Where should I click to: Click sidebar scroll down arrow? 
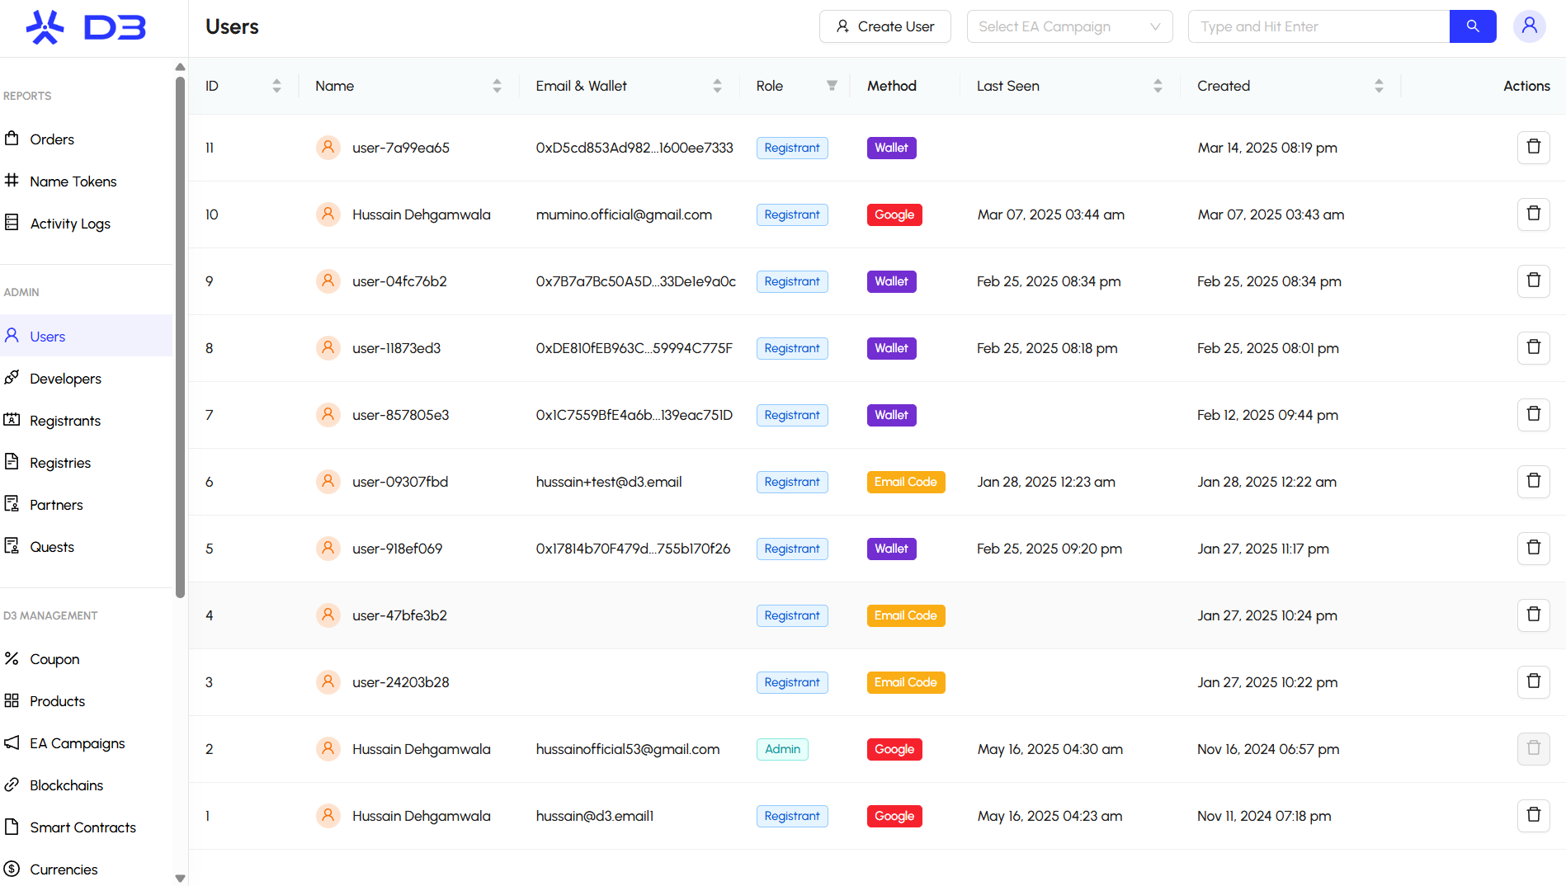pyautogui.click(x=180, y=879)
